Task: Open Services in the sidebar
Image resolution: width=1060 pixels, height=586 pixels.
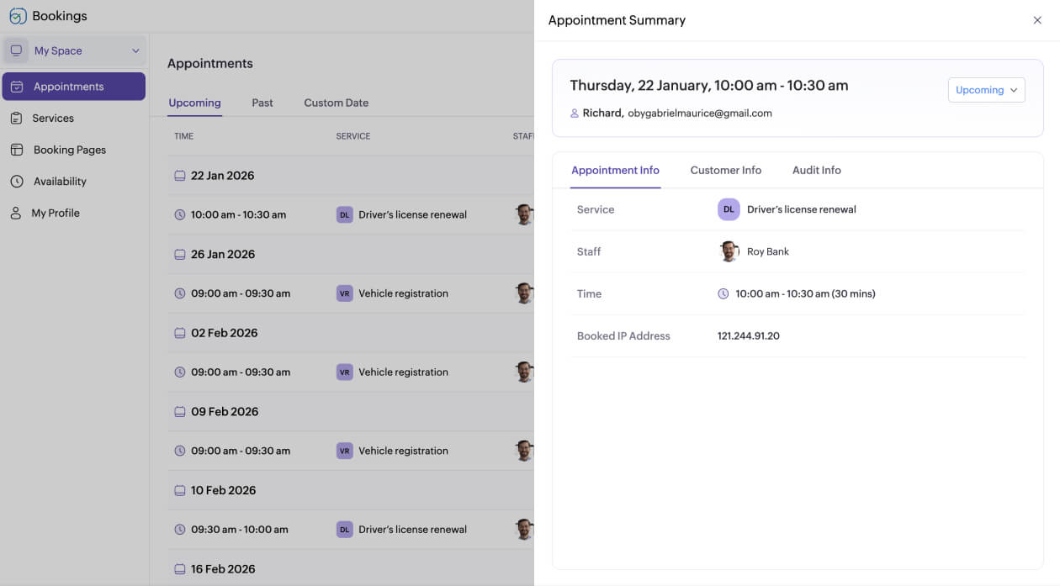Action: pos(53,119)
